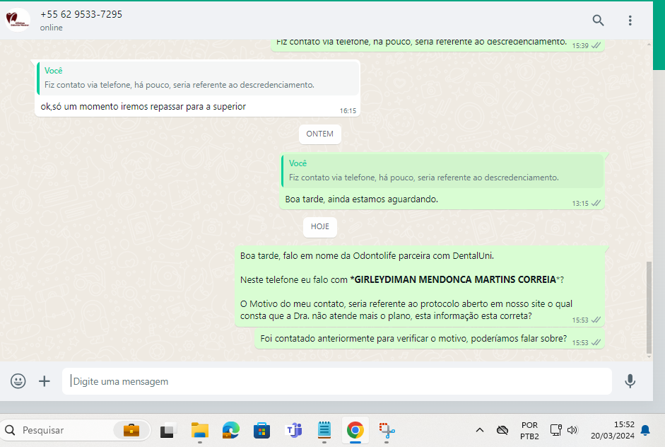Start a voice message with the microphone
The width and height of the screenshot is (665, 447).
[x=630, y=381]
